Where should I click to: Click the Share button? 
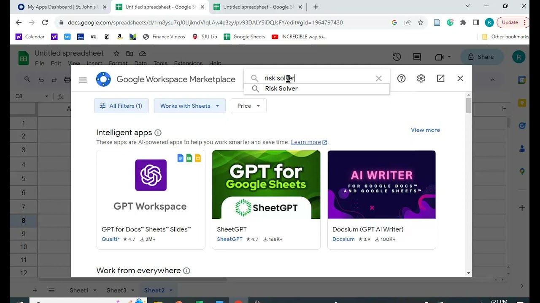[481, 57]
